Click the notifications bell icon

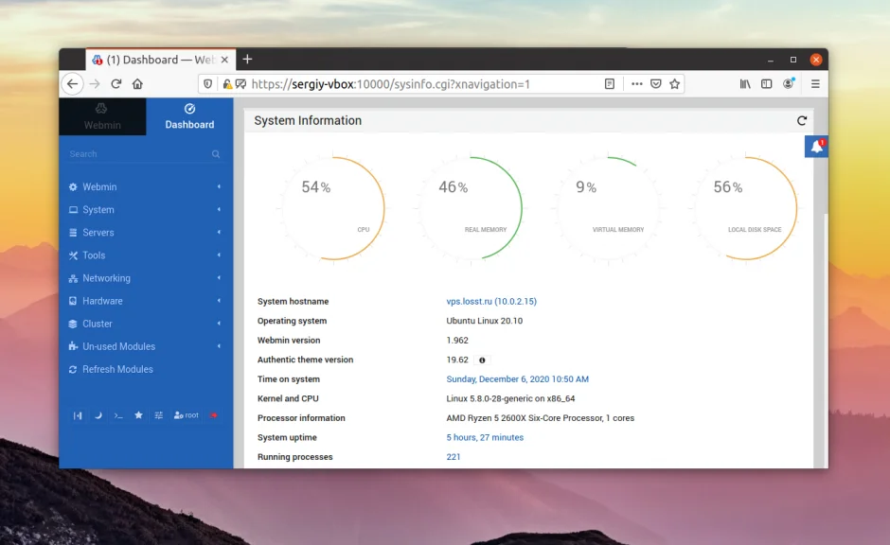[x=816, y=147]
